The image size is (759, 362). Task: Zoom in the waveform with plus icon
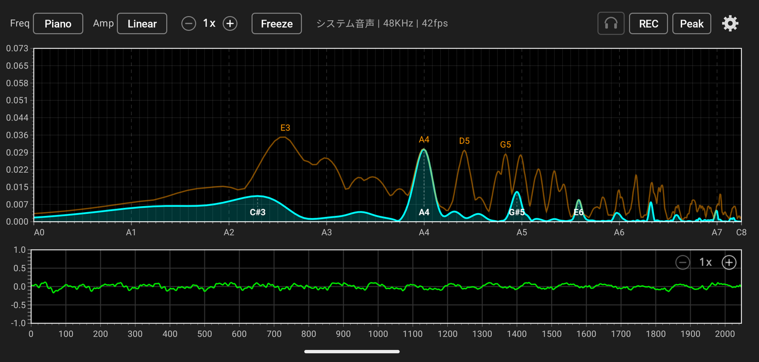tap(729, 262)
